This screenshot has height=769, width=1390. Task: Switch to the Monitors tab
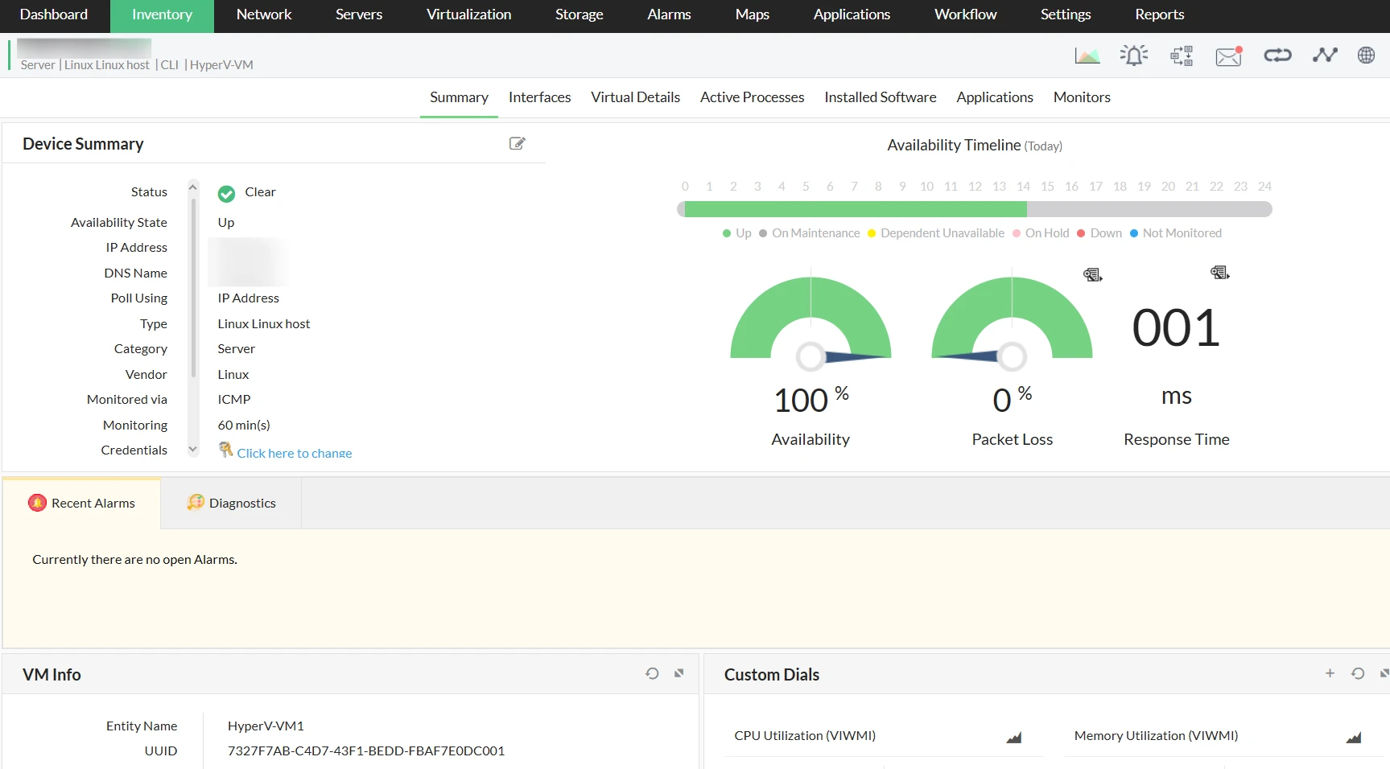coord(1082,97)
